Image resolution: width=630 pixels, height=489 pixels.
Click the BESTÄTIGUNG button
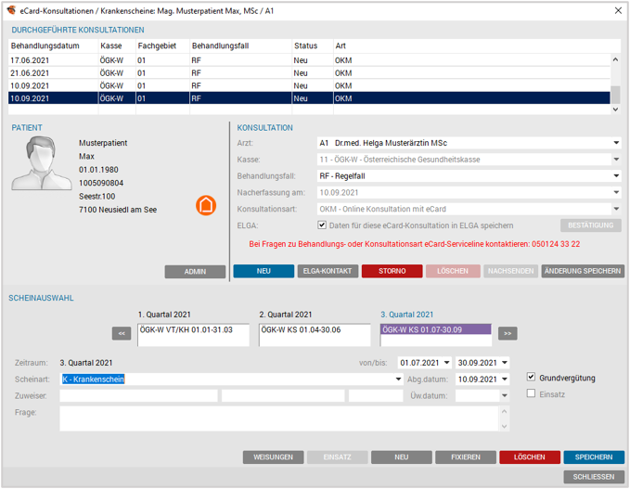(x=591, y=225)
